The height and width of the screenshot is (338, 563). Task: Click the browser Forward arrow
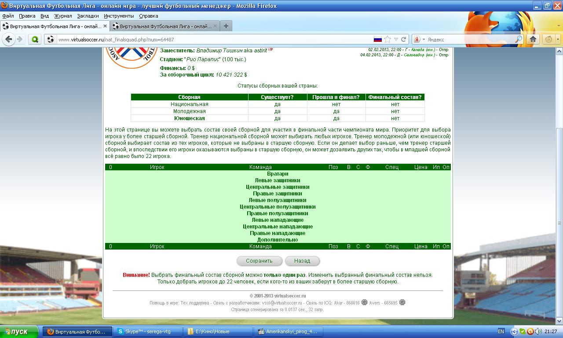19,39
